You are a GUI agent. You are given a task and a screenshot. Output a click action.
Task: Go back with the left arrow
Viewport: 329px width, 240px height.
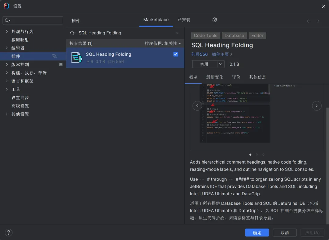(309, 21)
